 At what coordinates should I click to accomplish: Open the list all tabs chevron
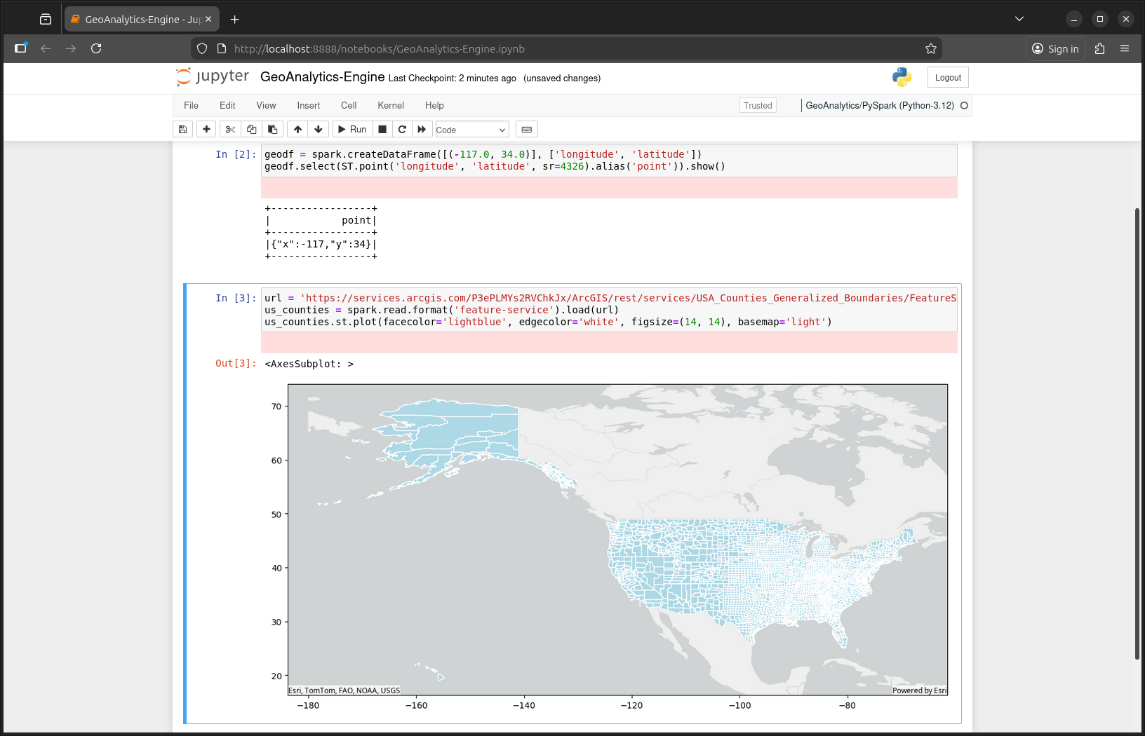[1019, 19]
